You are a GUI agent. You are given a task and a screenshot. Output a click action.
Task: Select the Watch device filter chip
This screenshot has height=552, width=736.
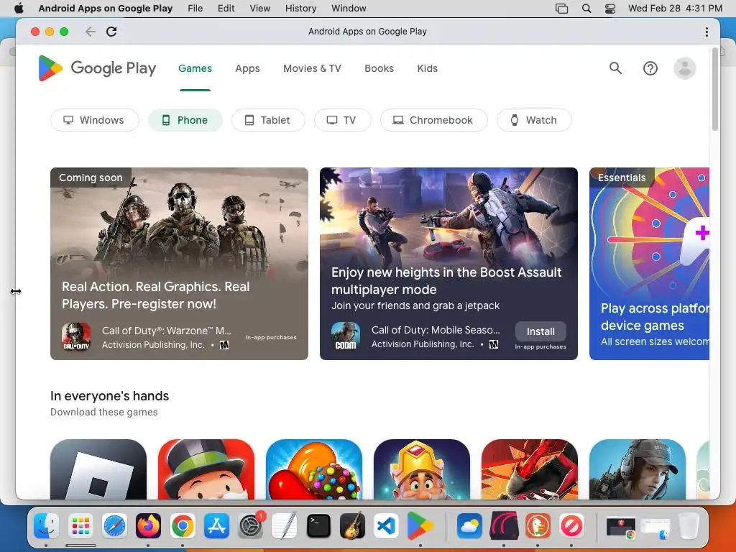tap(534, 120)
